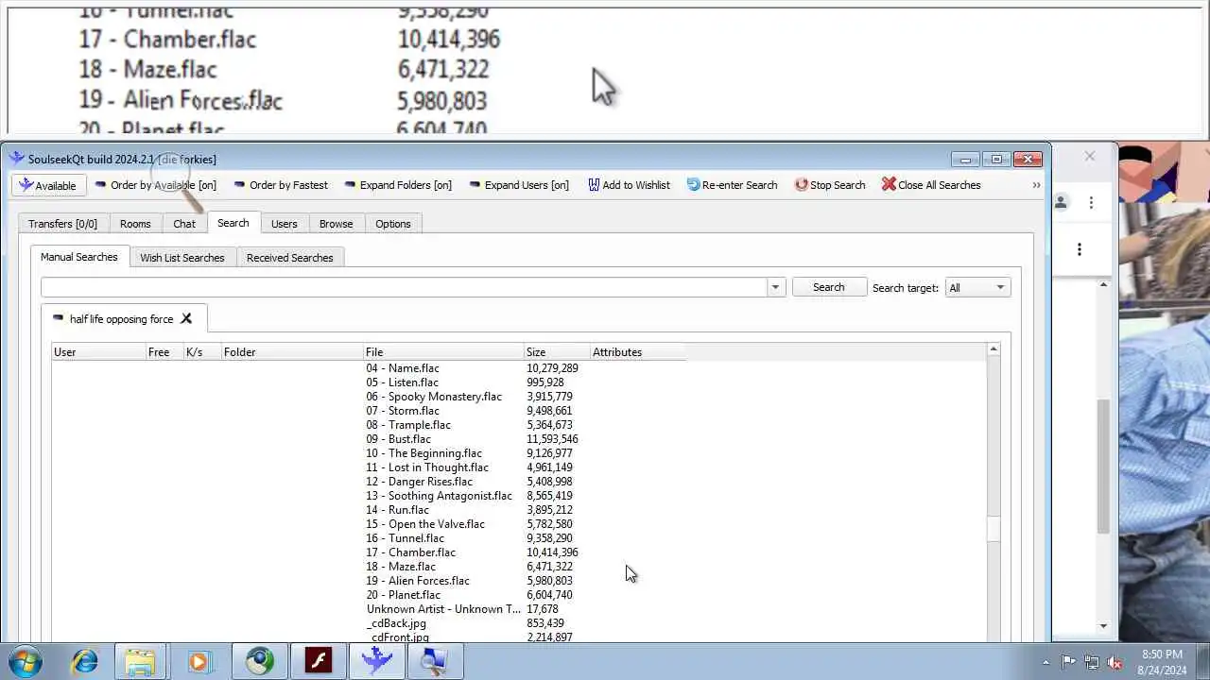Select file 08 - Trample.flac
The width and height of the screenshot is (1210, 680).
click(408, 425)
